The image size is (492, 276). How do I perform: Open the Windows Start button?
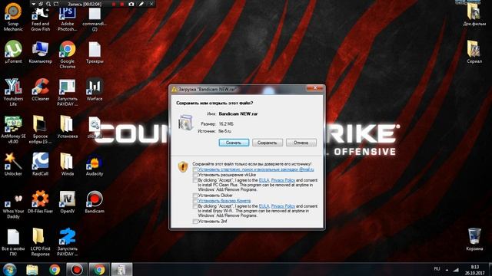click(9, 269)
